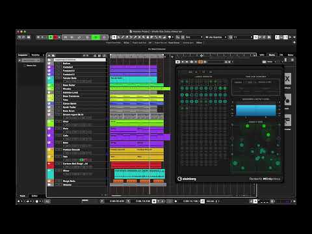The image size is (312, 234).
Task: Select the Zoom magnifier tool
Action: click(144, 37)
